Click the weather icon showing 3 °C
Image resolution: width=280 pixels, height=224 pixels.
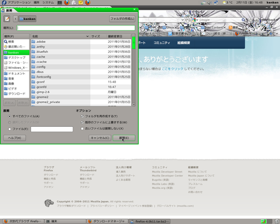point(224,3)
